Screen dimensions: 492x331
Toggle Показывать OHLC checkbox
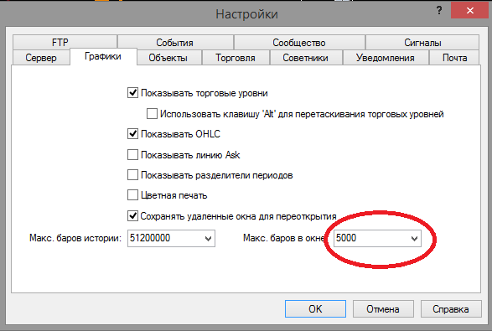coord(132,134)
